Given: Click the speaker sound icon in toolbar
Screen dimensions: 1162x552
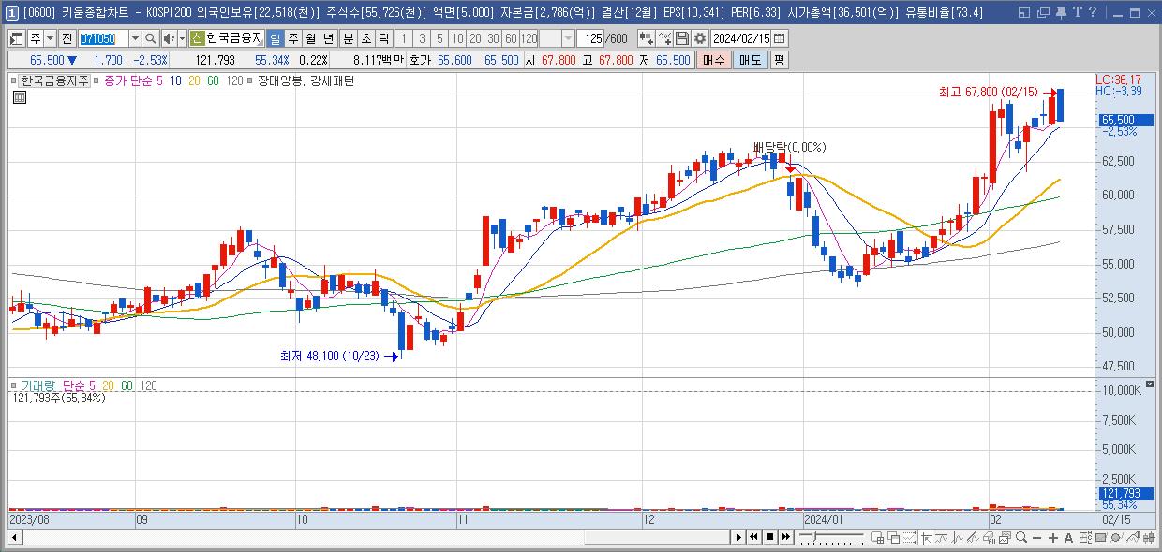Looking at the screenshot, I should [x=169, y=38].
